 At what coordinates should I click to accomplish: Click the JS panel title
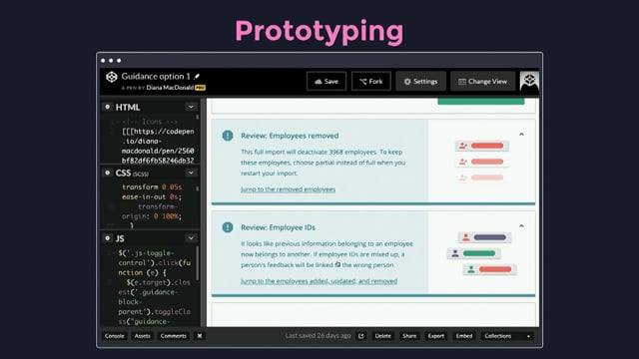(x=120, y=238)
